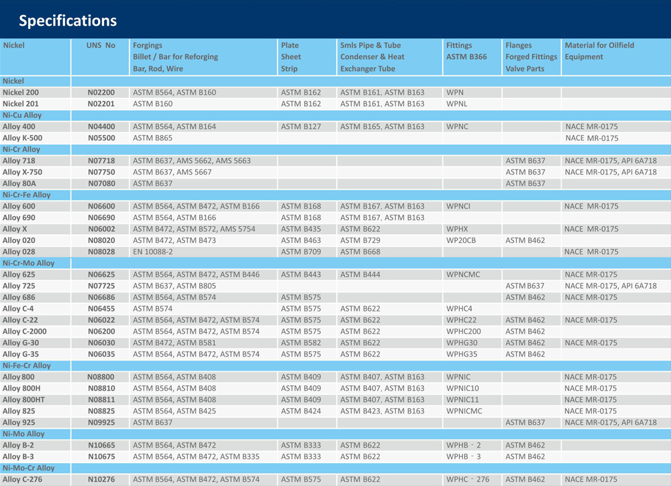Image resolution: width=671 pixels, height=486 pixels.
Task: Click the Nickel 200 row label
Action: point(21,93)
